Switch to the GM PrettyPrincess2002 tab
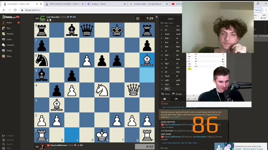The width and height of the screenshot is (268, 150). [64, 4]
